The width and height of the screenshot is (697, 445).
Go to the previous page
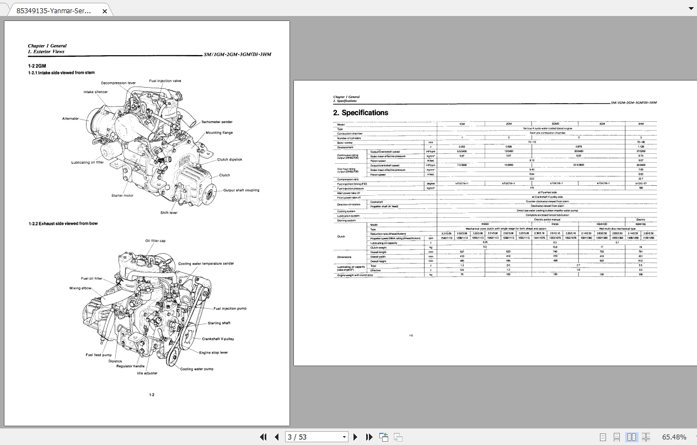[x=276, y=437]
